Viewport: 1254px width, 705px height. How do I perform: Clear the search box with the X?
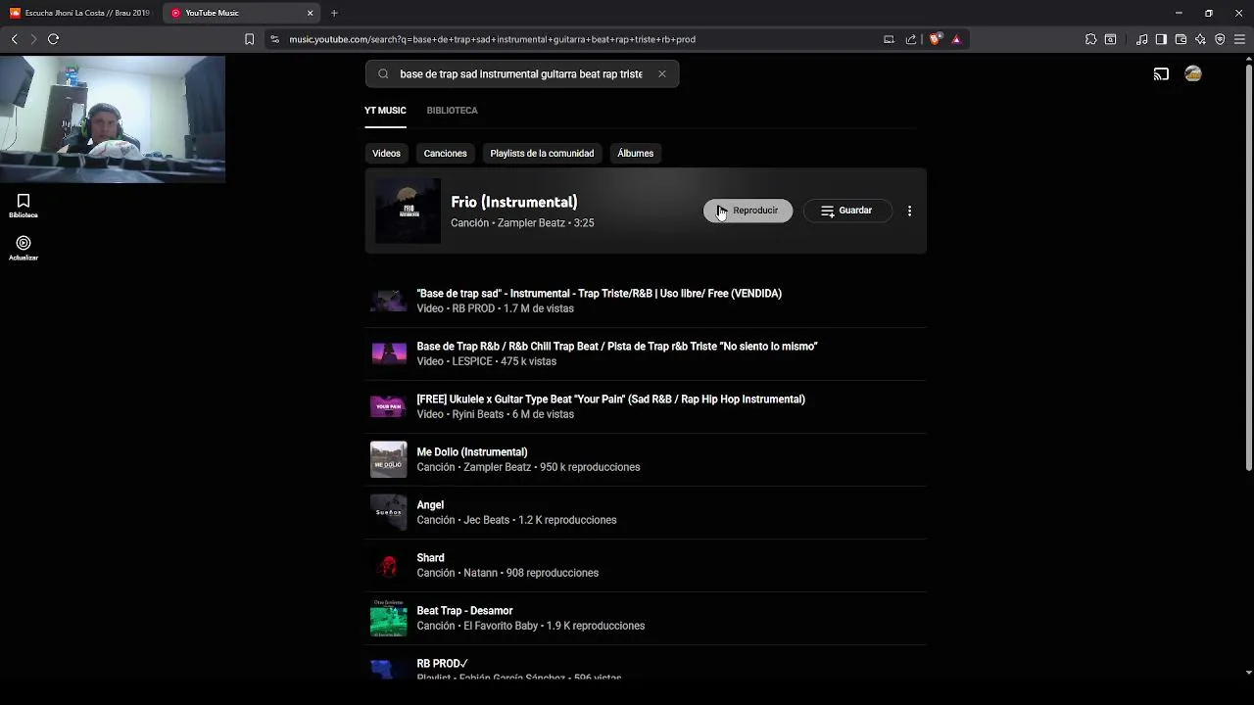click(662, 74)
